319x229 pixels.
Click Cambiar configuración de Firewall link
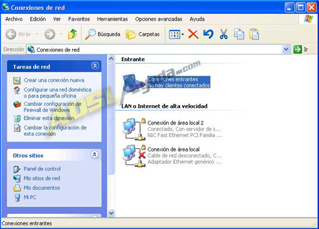pyautogui.click(x=53, y=107)
